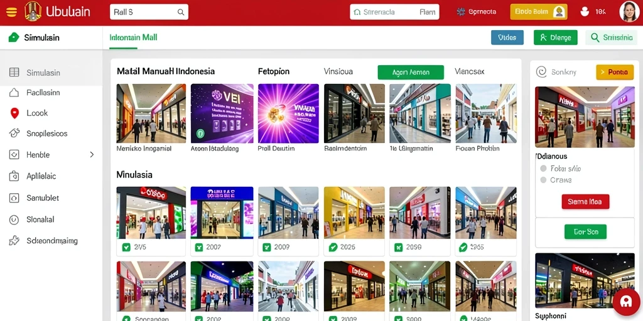Select the Fetopion tab

pyautogui.click(x=274, y=71)
